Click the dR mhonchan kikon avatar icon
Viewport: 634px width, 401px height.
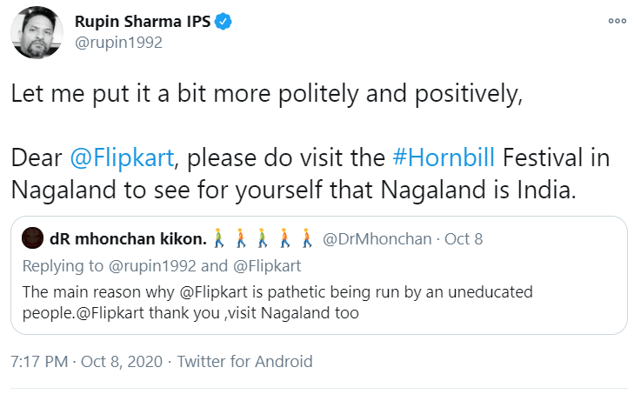pyautogui.click(x=32, y=238)
